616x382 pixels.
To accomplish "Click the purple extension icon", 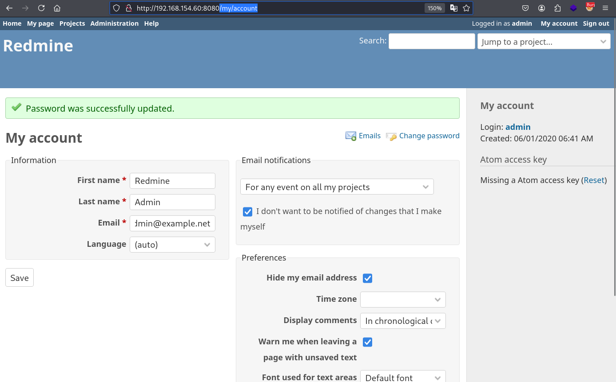I will pyautogui.click(x=573, y=8).
